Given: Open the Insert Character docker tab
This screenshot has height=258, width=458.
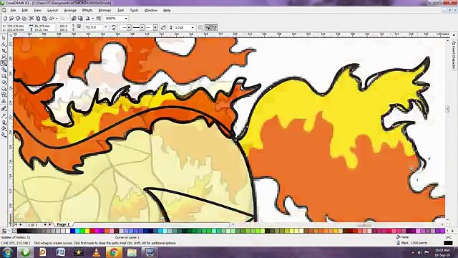Looking at the screenshot, I should [454, 55].
